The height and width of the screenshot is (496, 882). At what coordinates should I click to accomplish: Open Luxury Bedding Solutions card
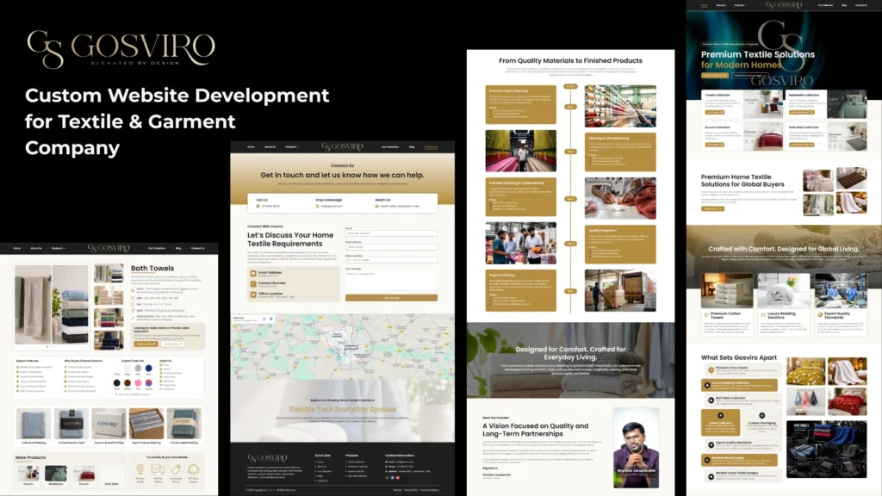pyautogui.click(x=784, y=304)
